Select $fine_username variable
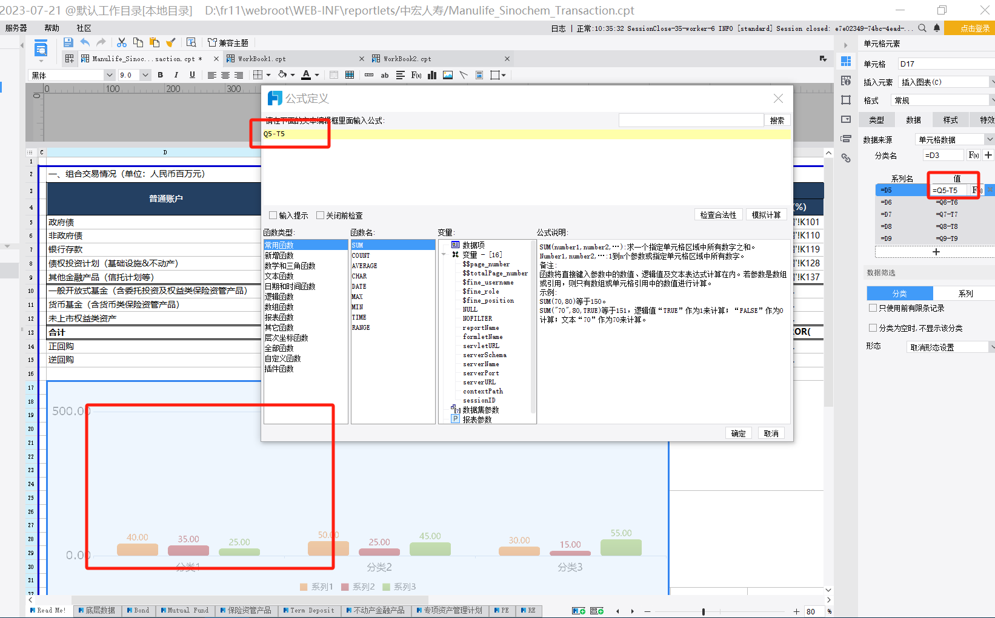This screenshot has width=995, height=618. pos(488,282)
